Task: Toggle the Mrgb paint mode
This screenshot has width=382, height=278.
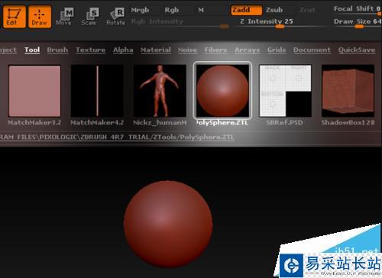Action: tap(140, 10)
